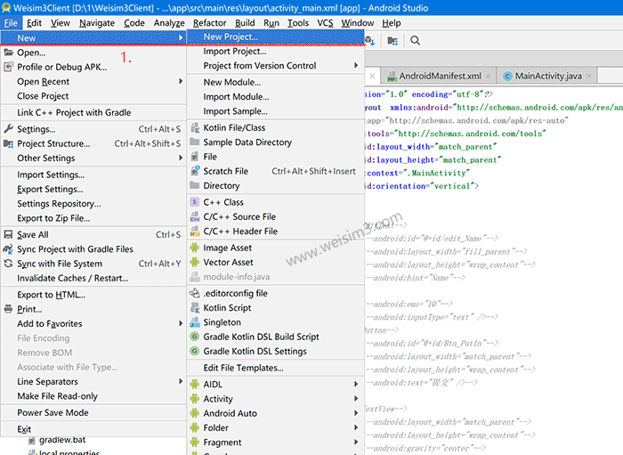Screen dimensions: 623x455
Task: Switch to the AndroidManifest.xml tab
Action: [440, 77]
